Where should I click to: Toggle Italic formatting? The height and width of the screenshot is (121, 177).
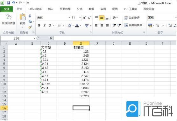pyautogui.click(x=45, y=26)
